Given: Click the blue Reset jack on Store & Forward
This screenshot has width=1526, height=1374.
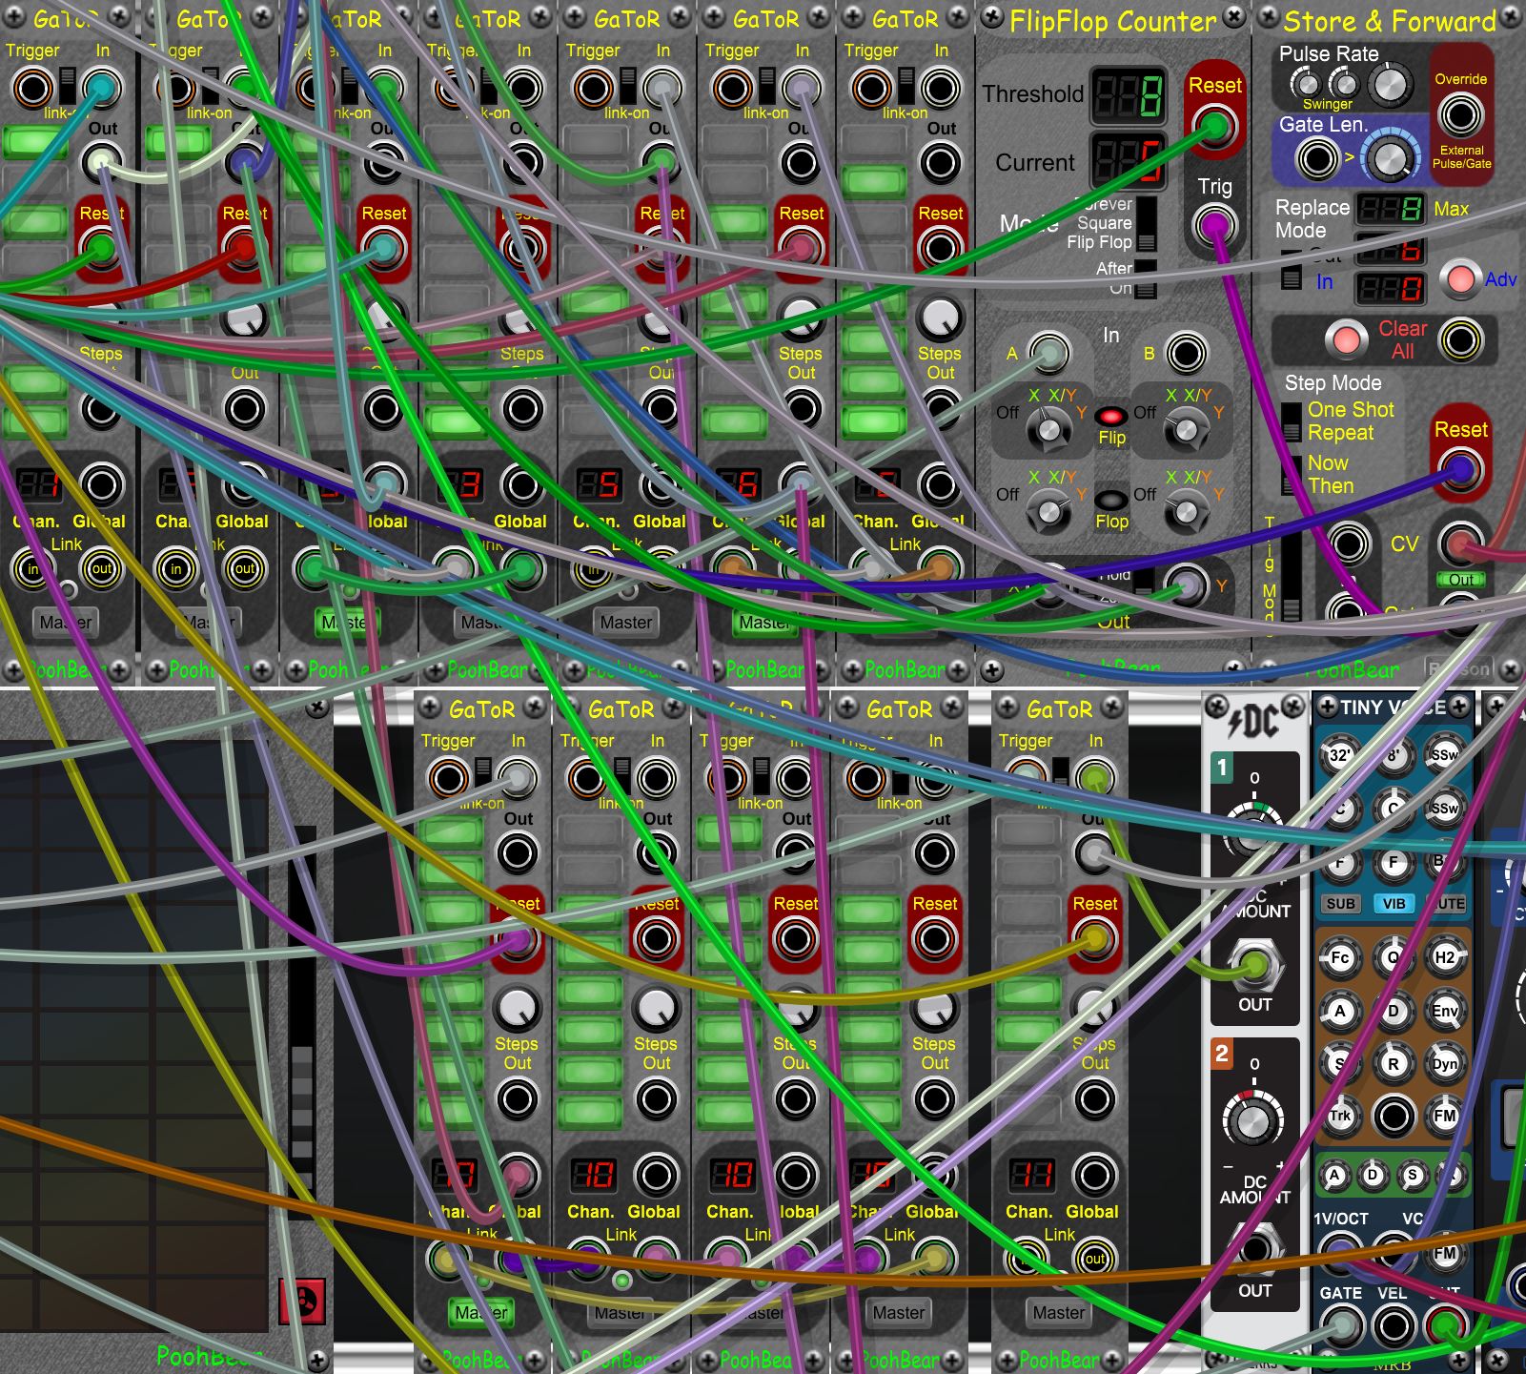Looking at the screenshot, I should 1461,468.
